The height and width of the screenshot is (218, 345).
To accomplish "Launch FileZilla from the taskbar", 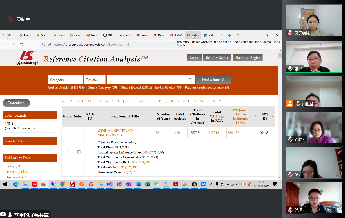I will (72, 184).
